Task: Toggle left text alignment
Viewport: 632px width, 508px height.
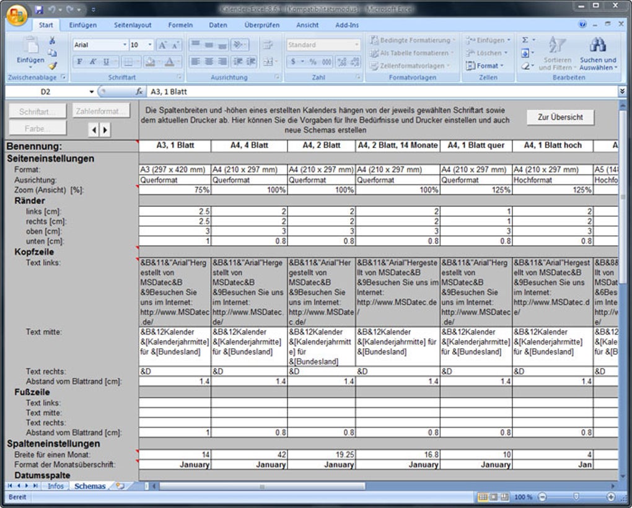Action: tap(195, 61)
